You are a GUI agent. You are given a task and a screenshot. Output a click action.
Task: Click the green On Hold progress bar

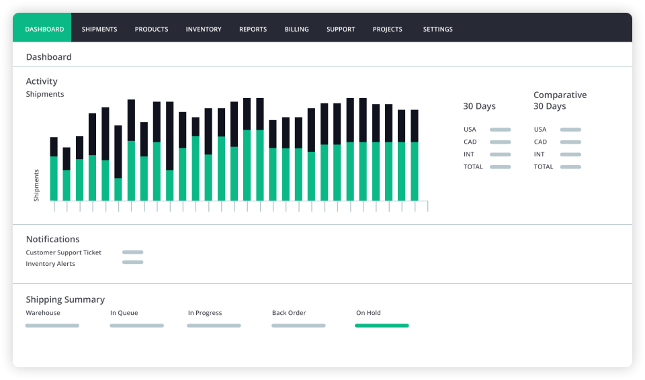(382, 326)
